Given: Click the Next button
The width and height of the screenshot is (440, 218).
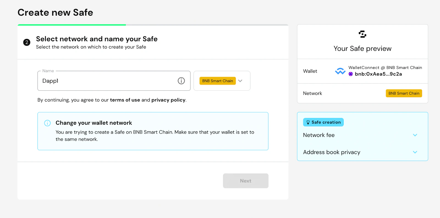Looking at the screenshot, I should click(x=246, y=181).
